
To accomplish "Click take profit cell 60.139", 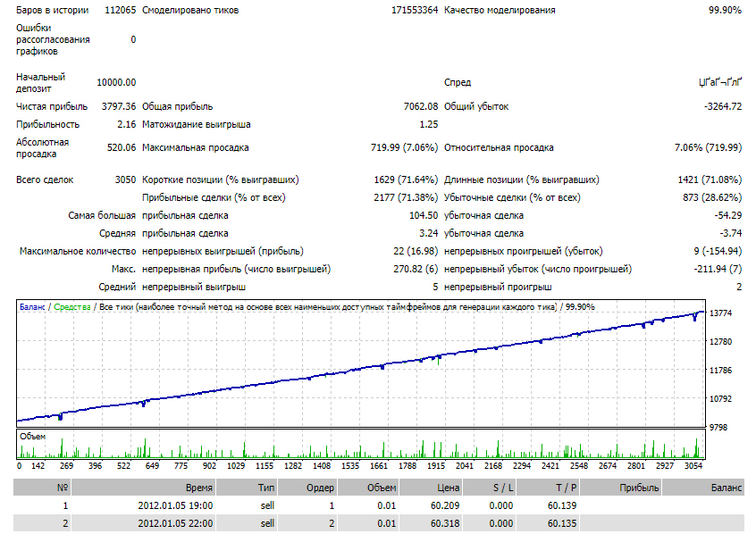I will point(562,505).
